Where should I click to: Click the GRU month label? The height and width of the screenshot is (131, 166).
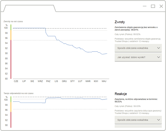(x=64, y=81)
